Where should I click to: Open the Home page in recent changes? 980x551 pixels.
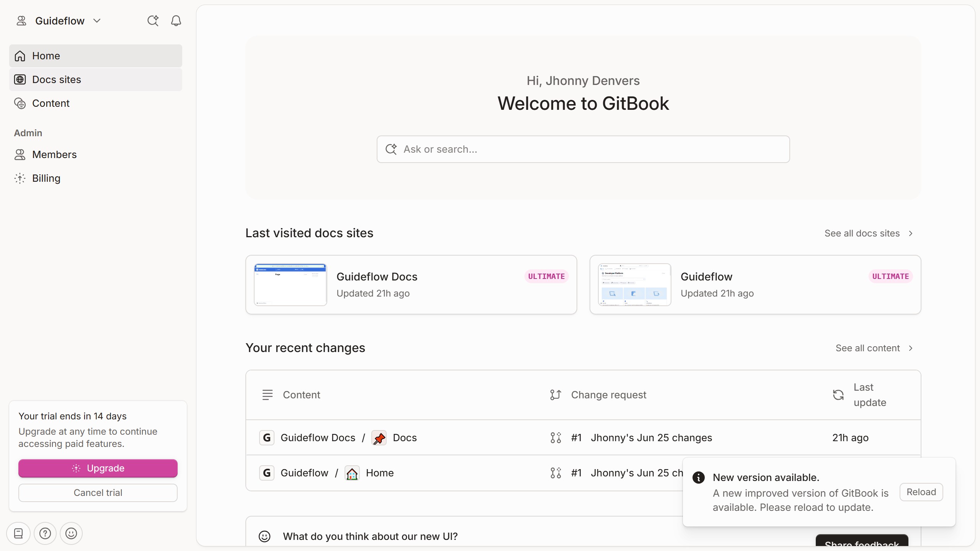380,473
